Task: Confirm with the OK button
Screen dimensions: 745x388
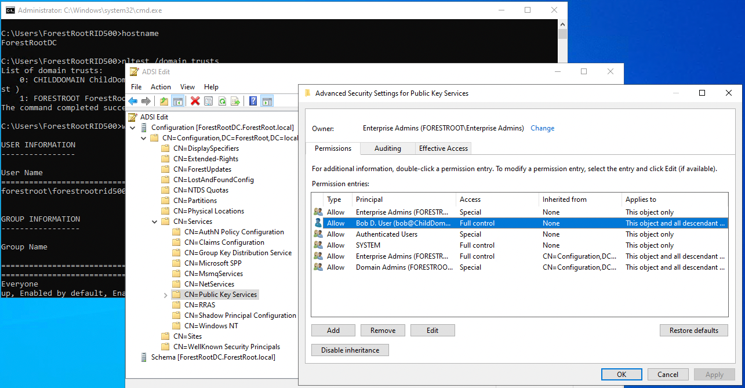Action: click(x=622, y=375)
